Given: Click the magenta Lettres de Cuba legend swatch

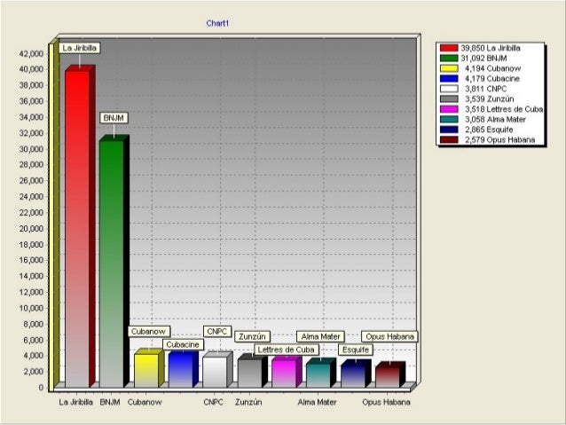Looking at the screenshot, I should tap(449, 109).
